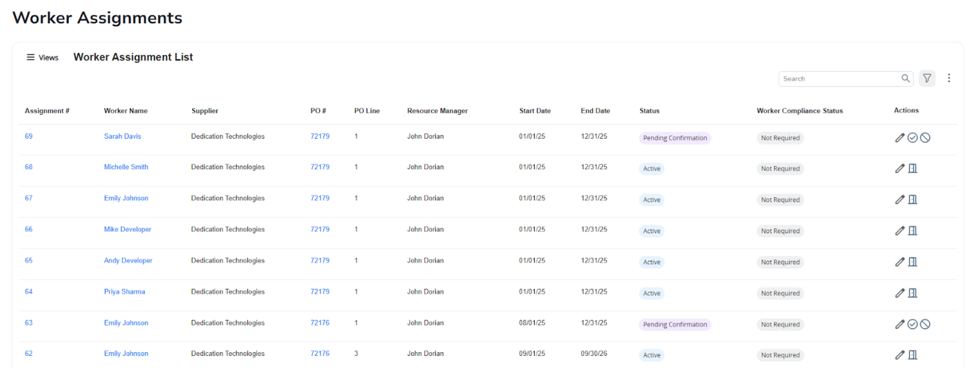
Task: Click Pending Confirmation badge for assignment 69
Action: 675,138
